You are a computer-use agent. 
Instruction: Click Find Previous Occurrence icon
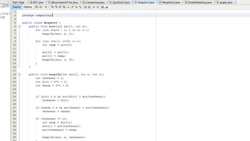[x=56, y=7]
